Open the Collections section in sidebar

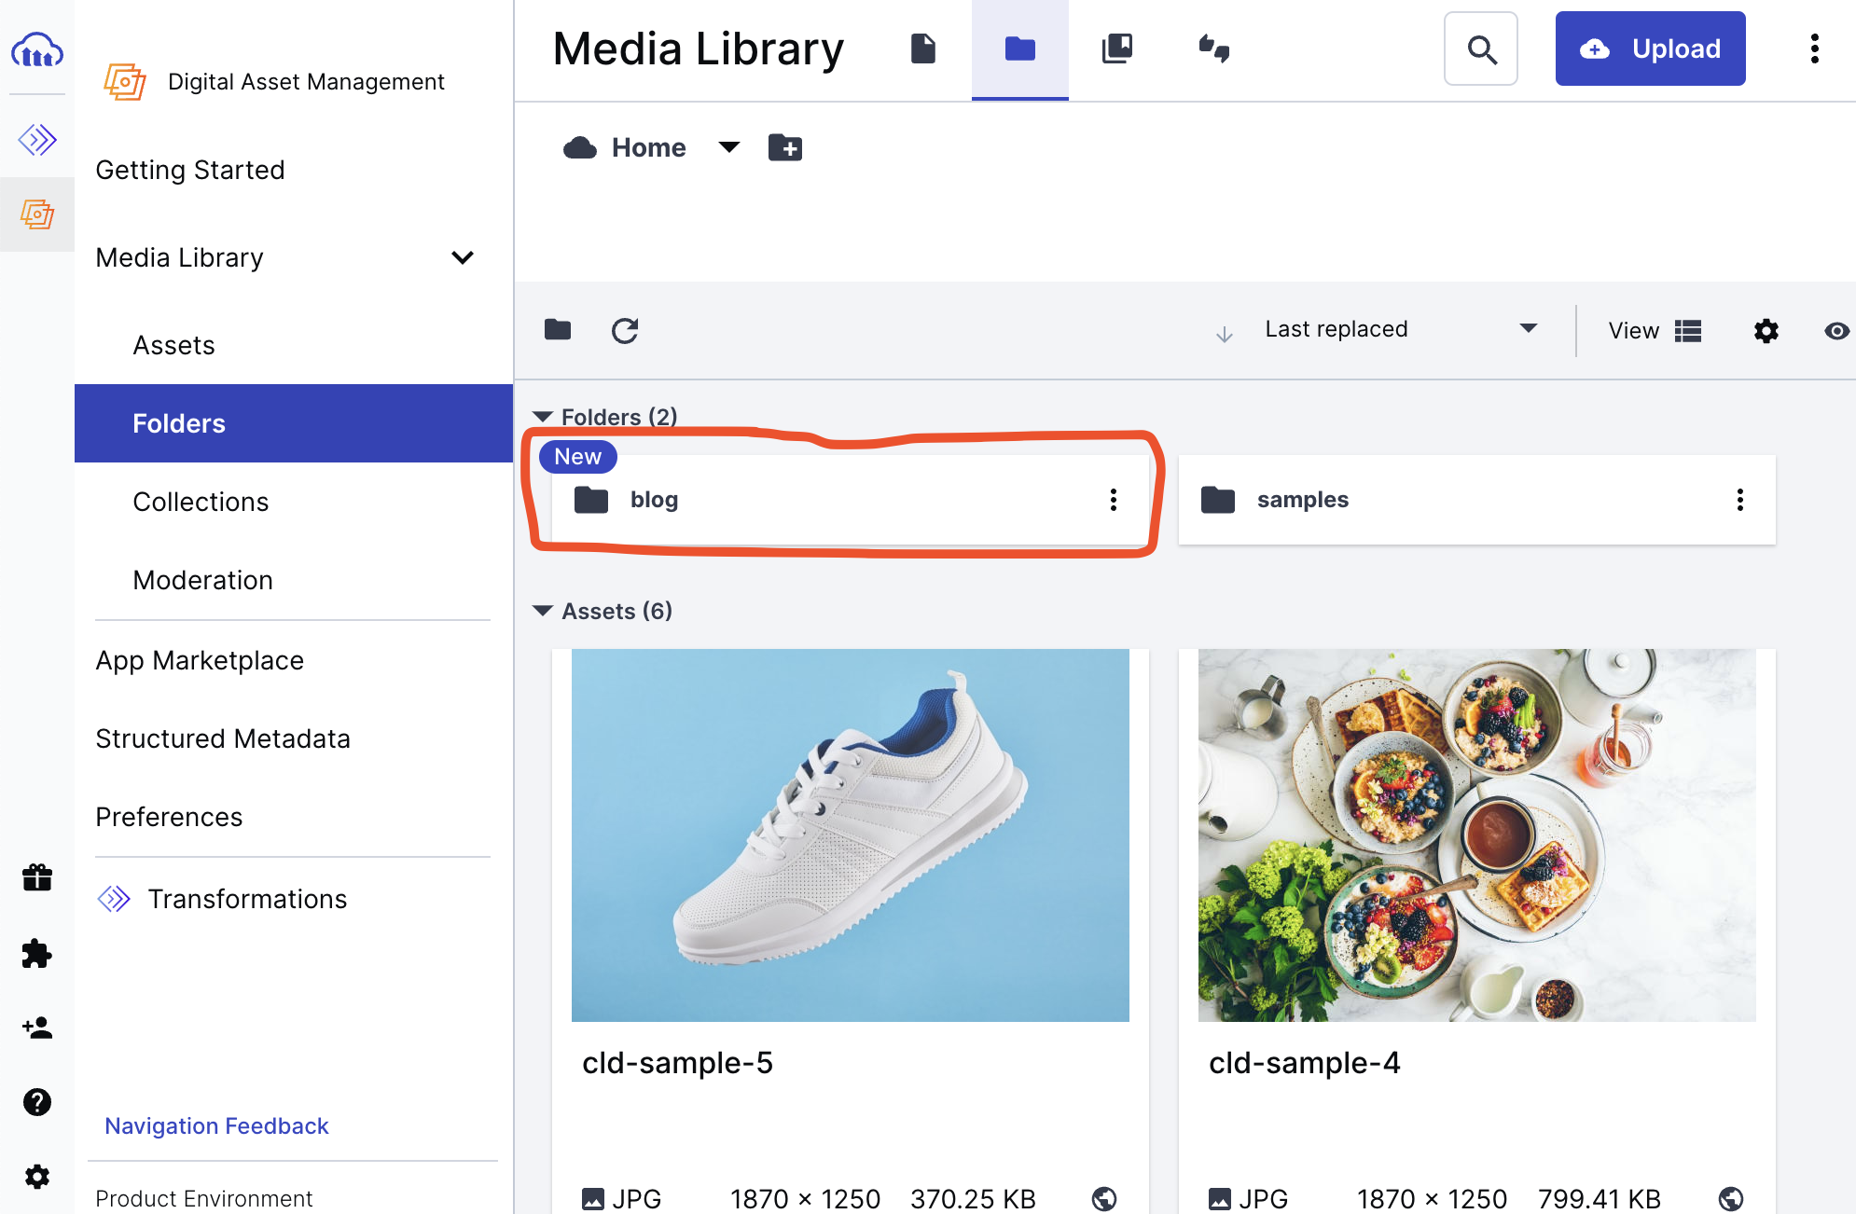coord(201,502)
